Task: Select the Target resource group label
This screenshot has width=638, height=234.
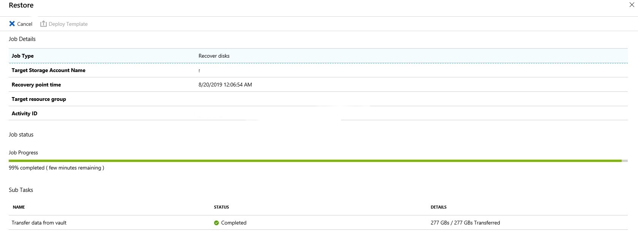Action: (39, 99)
